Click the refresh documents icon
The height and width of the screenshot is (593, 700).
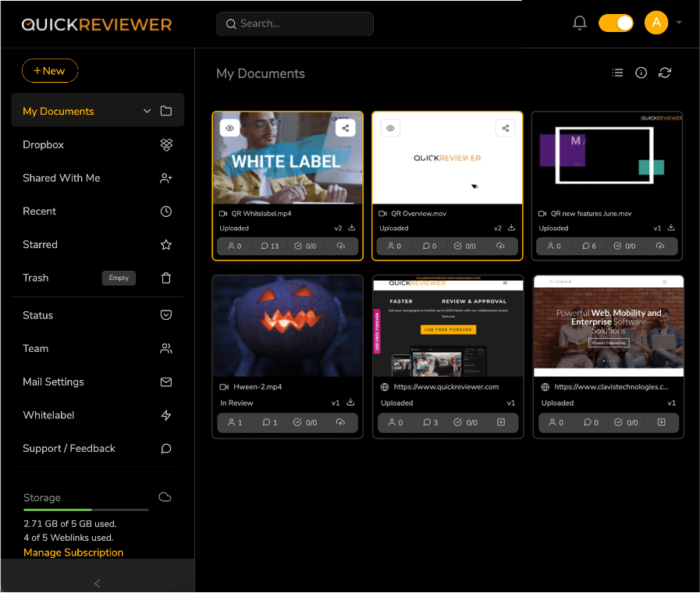tap(665, 73)
